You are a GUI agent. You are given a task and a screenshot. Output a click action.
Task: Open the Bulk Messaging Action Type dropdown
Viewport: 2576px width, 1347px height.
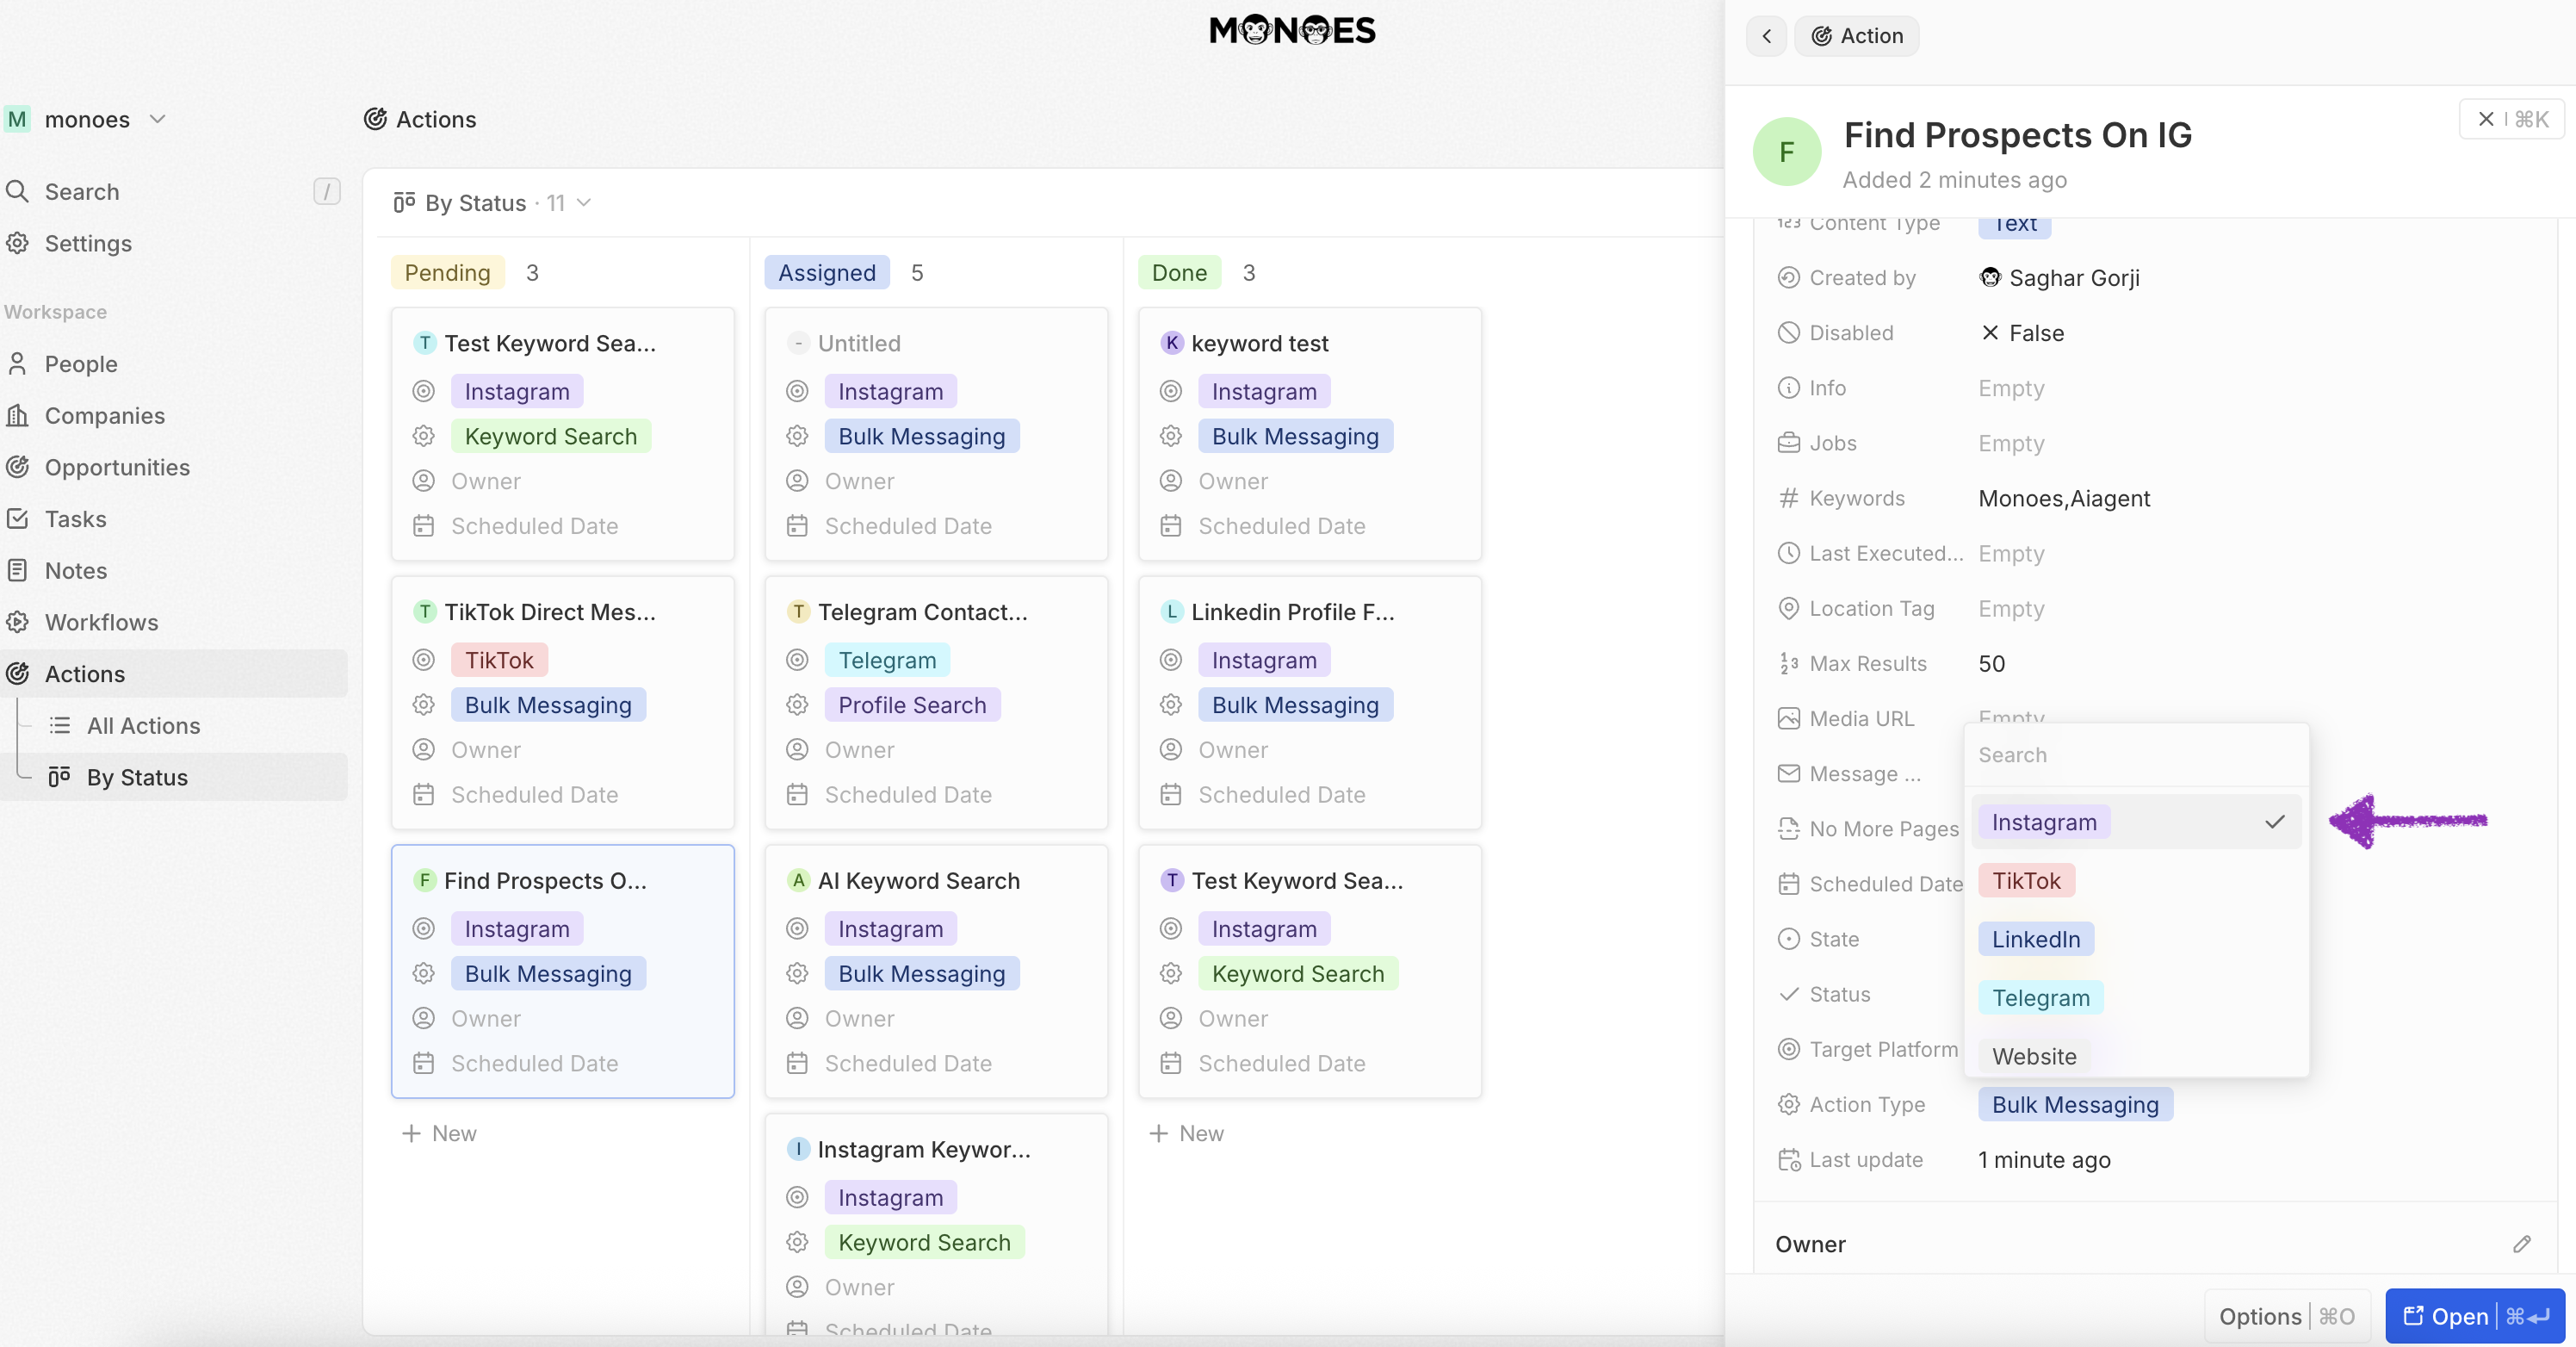pyautogui.click(x=2074, y=1104)
